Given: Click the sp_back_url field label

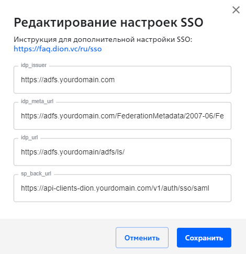Looking at the screenshot, I should point(36,173).
